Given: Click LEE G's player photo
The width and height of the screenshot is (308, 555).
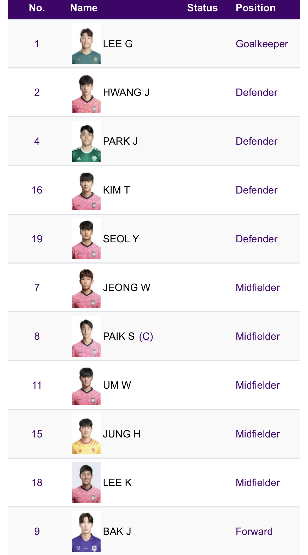Looking at the screenshot, I should (86, 44).
